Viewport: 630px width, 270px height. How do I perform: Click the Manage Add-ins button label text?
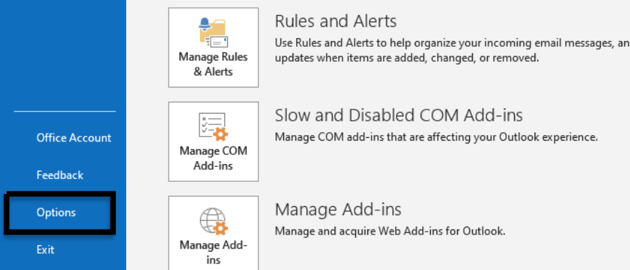(214, 252)
